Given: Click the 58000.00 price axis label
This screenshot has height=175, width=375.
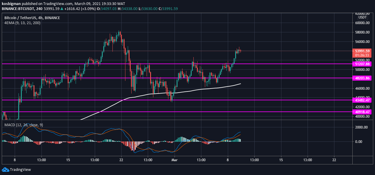Looking at the screenshot, I should click(x=362, y=32).
